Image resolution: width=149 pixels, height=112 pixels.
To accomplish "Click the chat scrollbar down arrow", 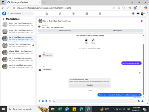I will click(x=143, y=96).
